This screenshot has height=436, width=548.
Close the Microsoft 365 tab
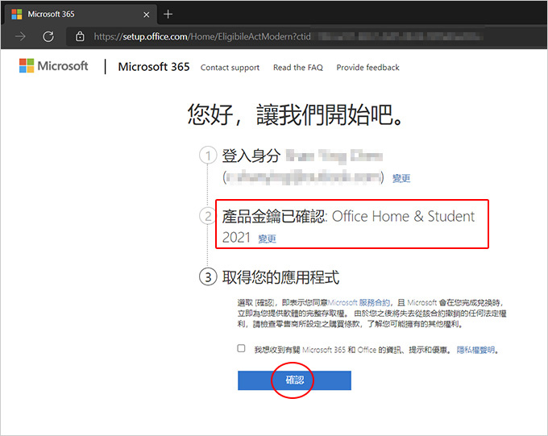pos(147,15)
